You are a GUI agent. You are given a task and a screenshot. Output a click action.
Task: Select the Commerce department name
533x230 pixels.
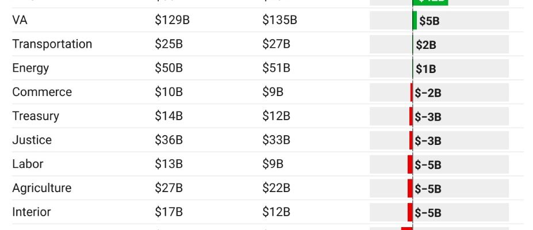click(x=42, y=92)
